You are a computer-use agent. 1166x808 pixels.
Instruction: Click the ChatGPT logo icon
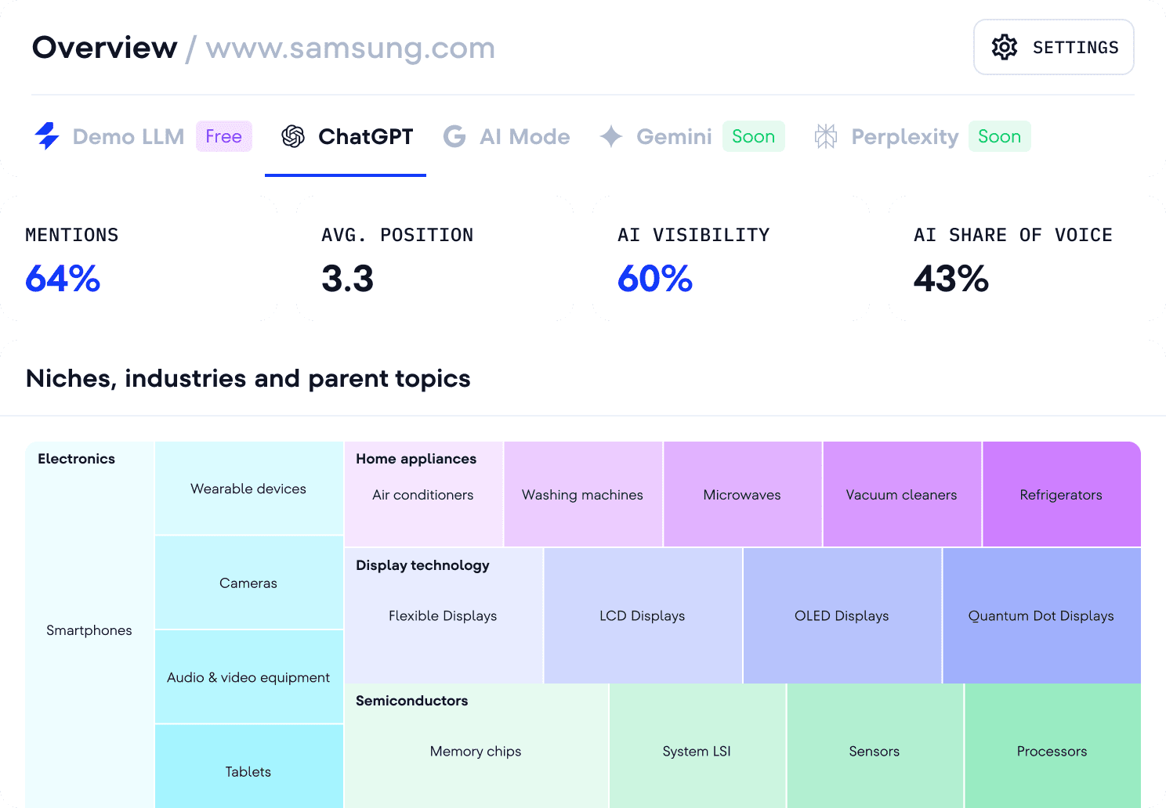tap(293, 136)
